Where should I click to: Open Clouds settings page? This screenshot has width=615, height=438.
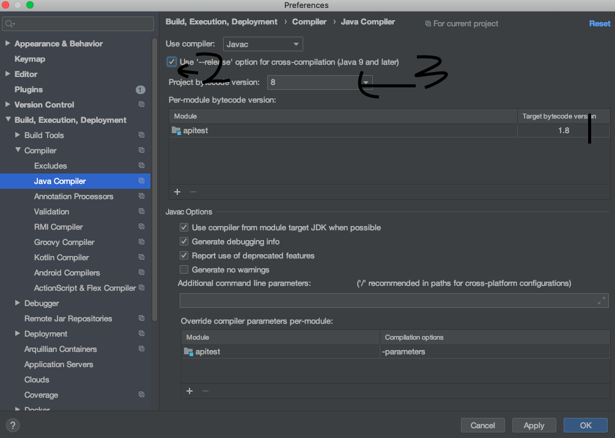click(x=37, y=379)
